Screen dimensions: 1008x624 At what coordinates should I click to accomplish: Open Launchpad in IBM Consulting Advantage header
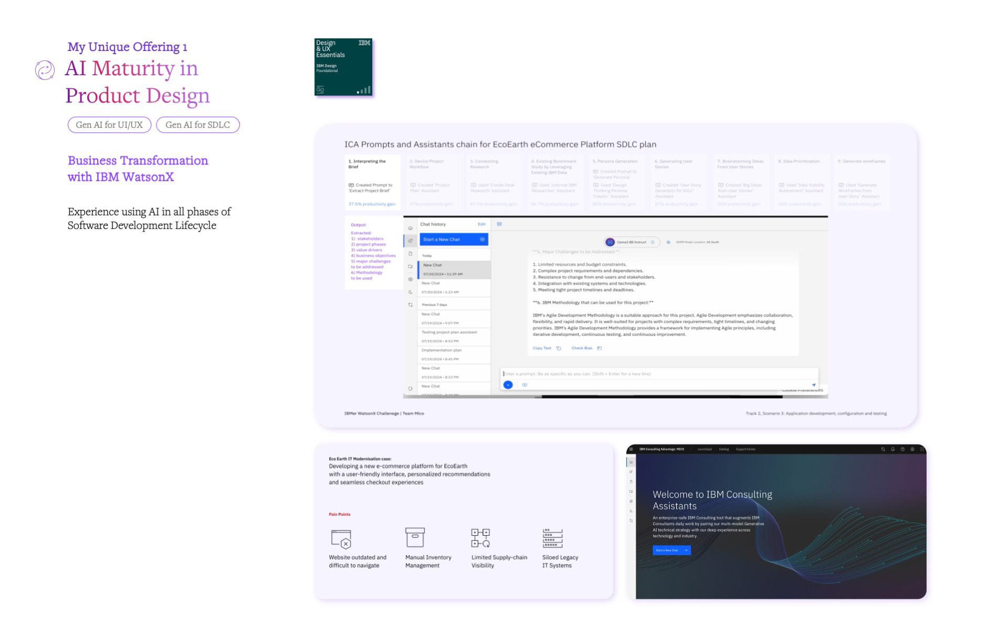(705, 449)
